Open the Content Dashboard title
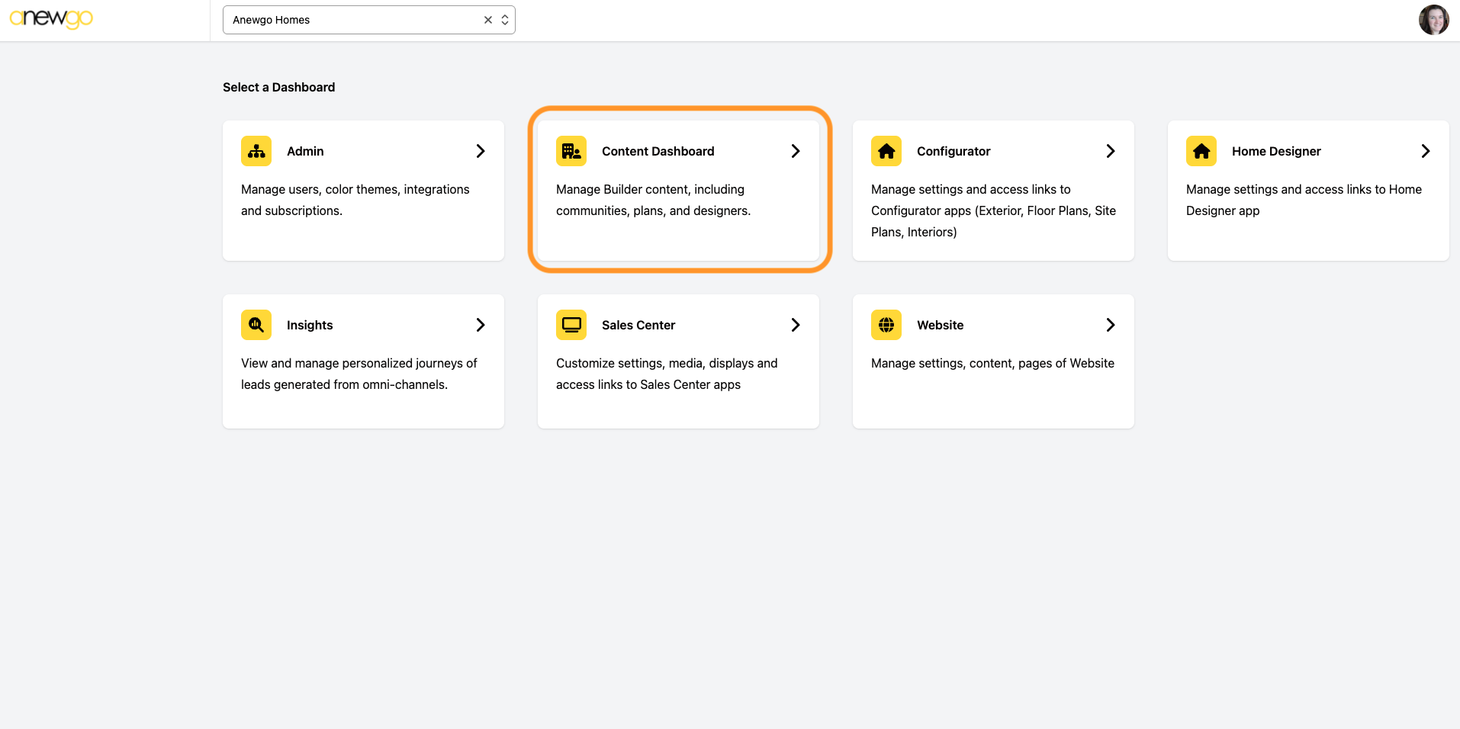The height and width of the screenshot is (729, 1460). tap(658, 151)
